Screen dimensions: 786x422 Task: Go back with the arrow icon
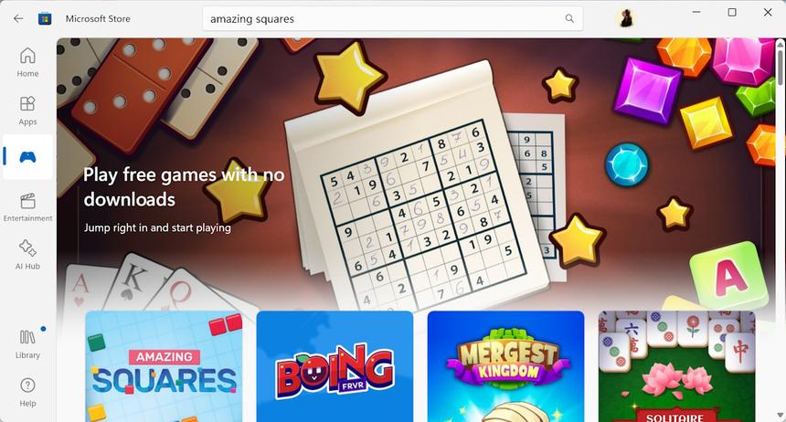point(18,18)
